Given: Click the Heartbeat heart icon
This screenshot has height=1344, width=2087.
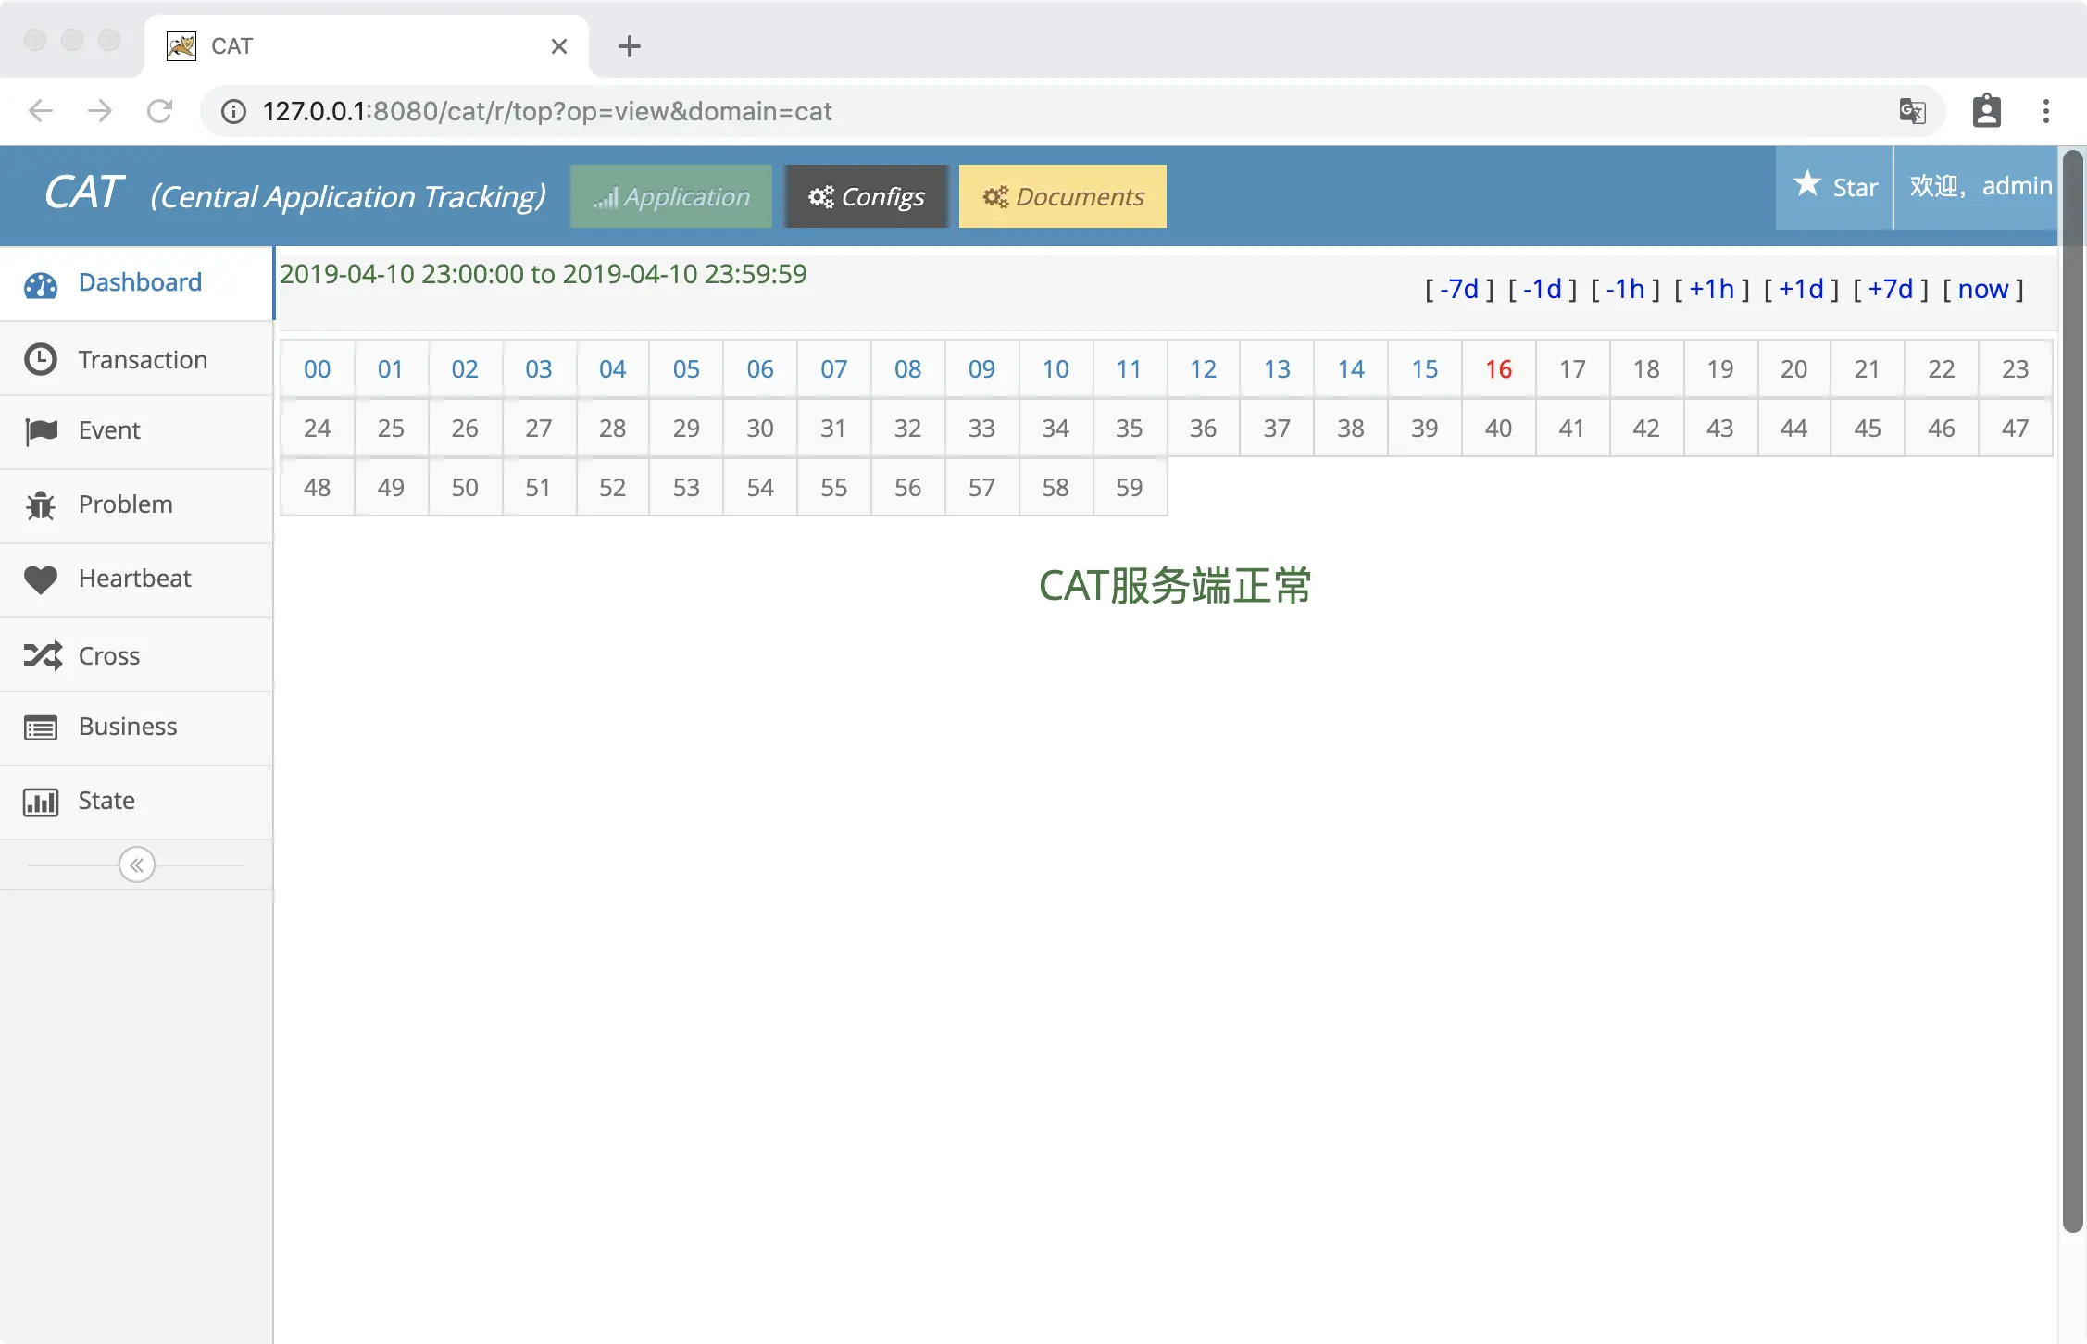Looking at the screenshot, I should coord(41,579).
